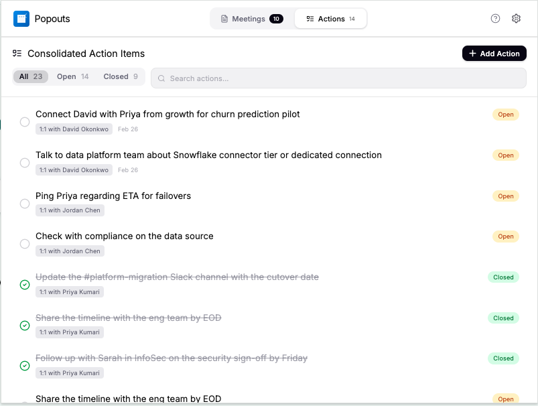Click the Popouts app logo icon
Screen dimensions: 538x406
pyautogui.click(x=22, y=18)
